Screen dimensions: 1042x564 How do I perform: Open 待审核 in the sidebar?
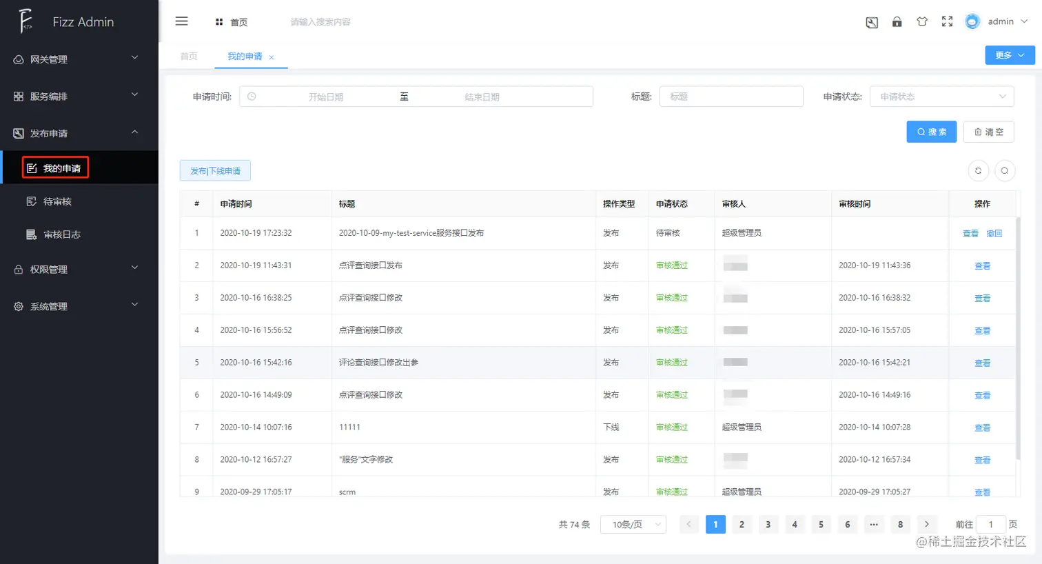tap(79, 201)
